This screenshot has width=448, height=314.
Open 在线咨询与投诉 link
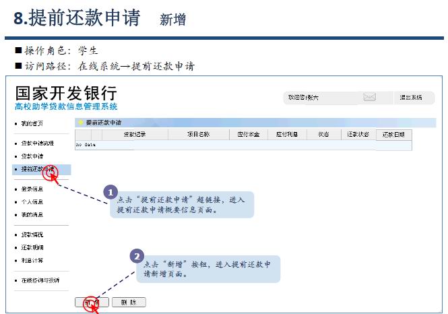40,280
